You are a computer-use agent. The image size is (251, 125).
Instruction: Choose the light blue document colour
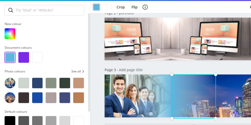click(10, 57)
